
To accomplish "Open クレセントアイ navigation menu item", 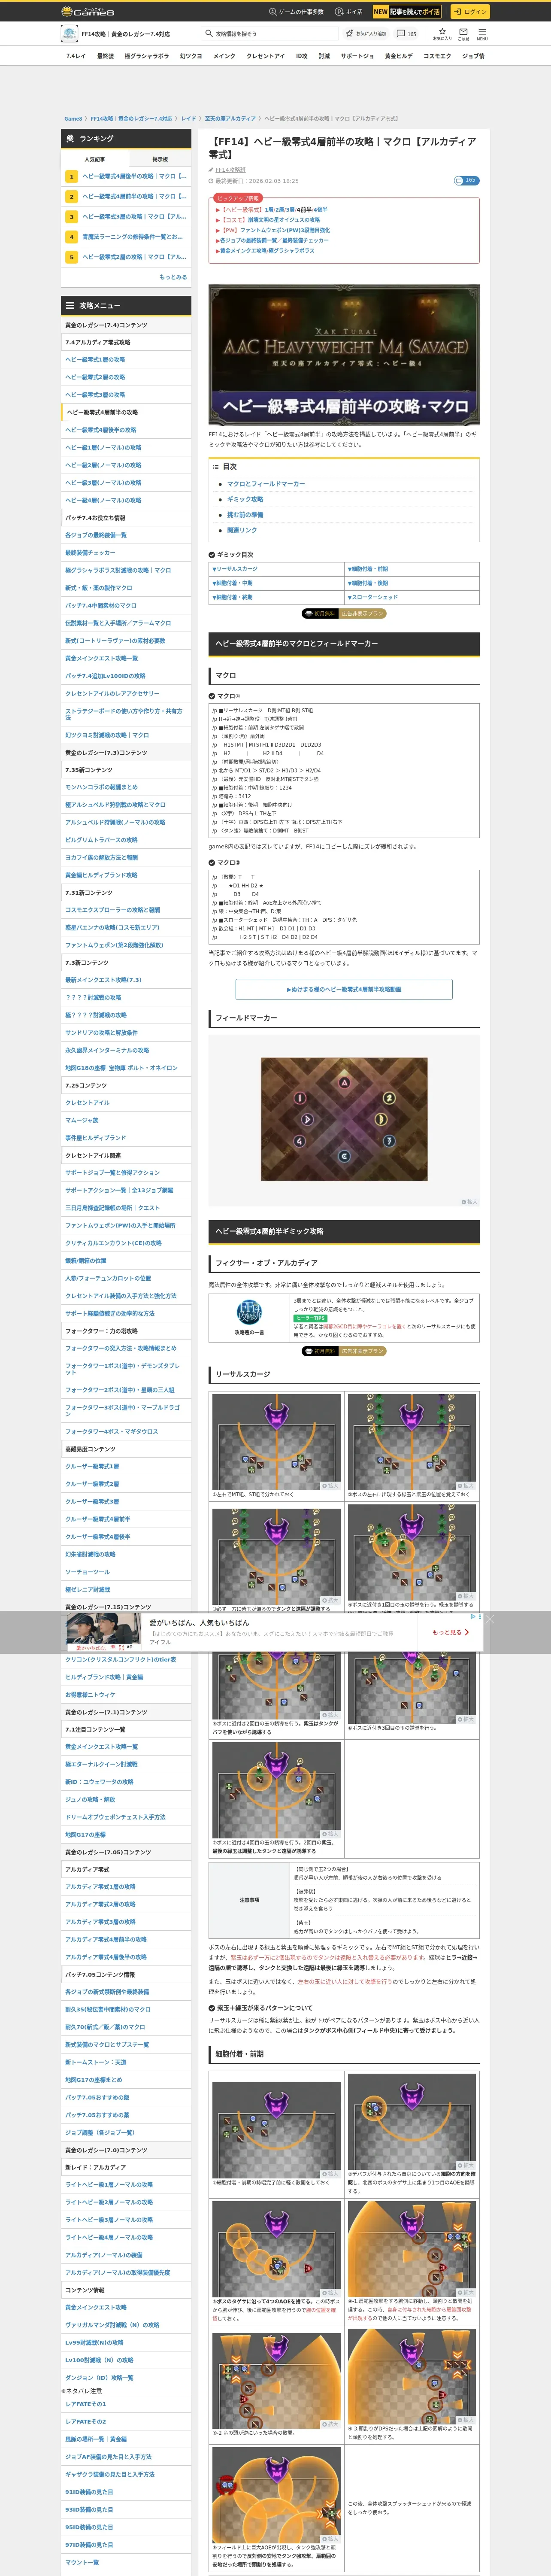I will click(x=265, y=56).
